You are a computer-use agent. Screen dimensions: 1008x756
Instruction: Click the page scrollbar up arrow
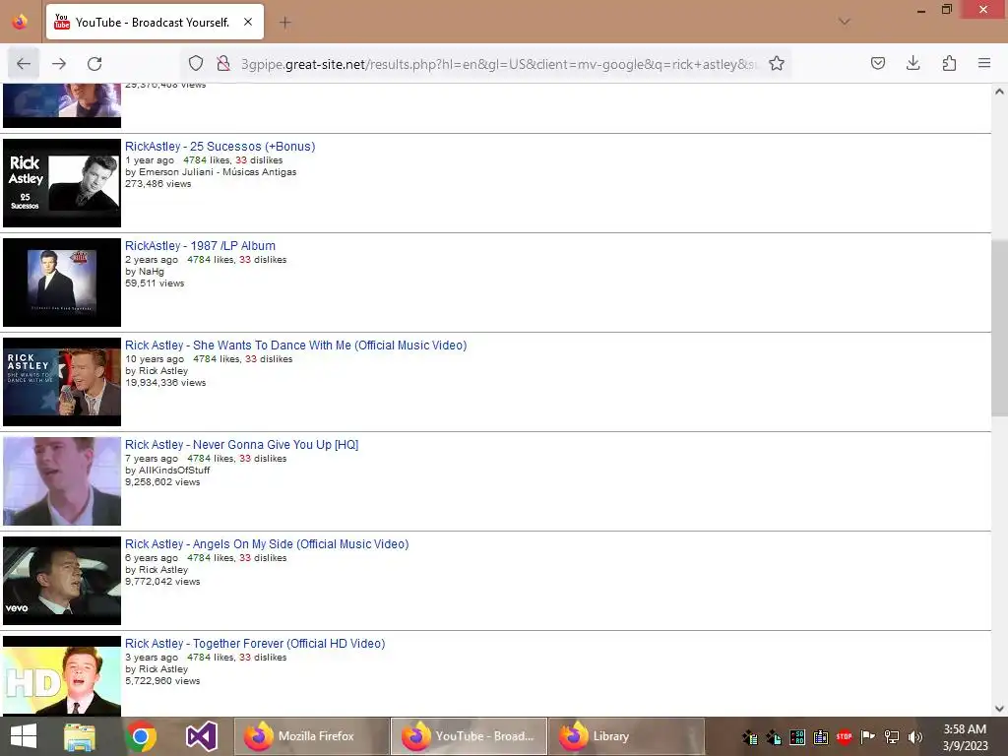click(x=999, y=92)
